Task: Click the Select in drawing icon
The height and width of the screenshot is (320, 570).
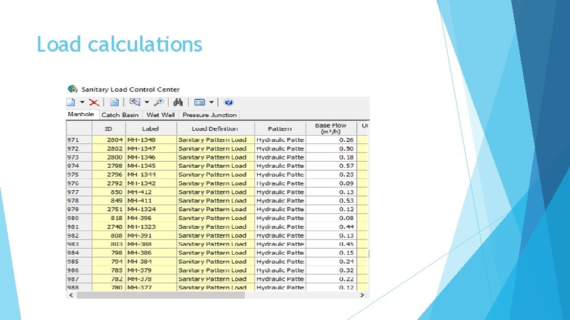Action: [135, 103]
